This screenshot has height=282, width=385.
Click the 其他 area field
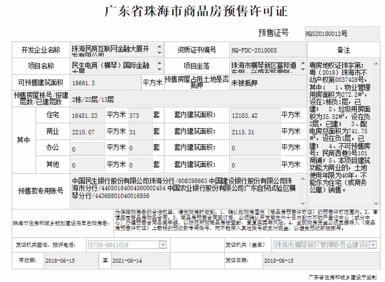point(88,165)
